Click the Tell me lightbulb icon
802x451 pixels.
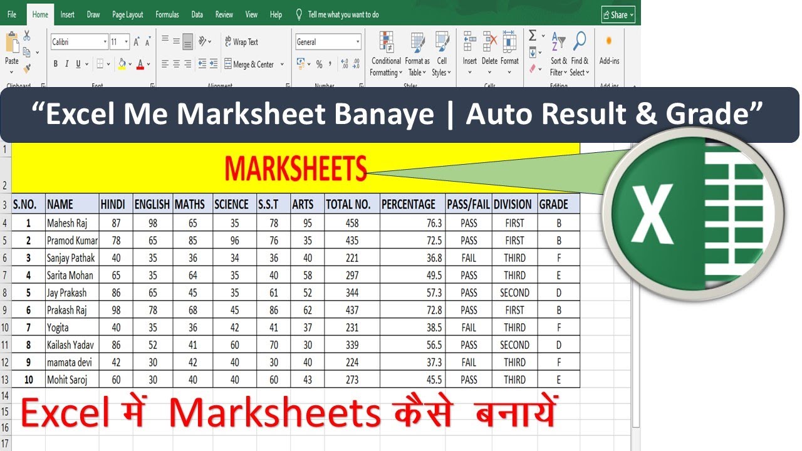[x=299, y=14]
